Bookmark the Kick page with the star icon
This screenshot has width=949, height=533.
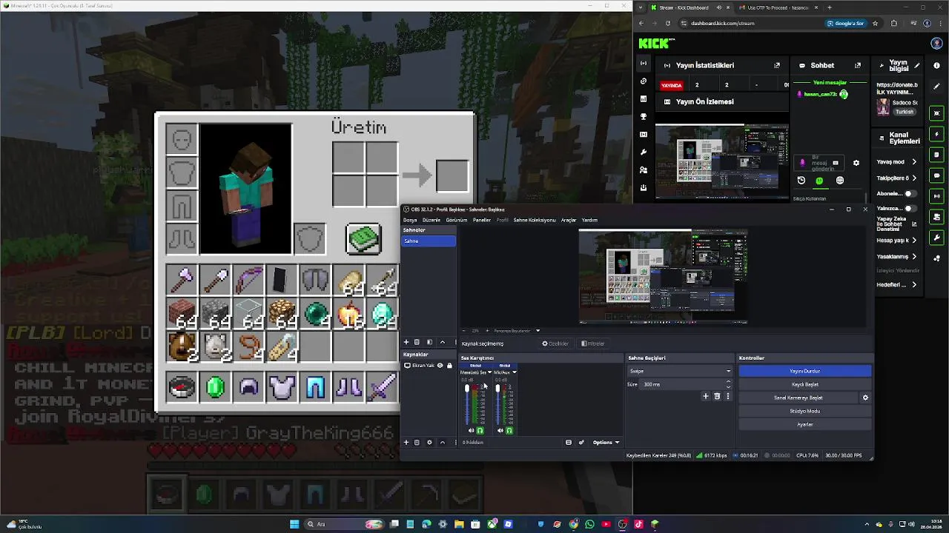pyautogui.click(x=876, y=23)
